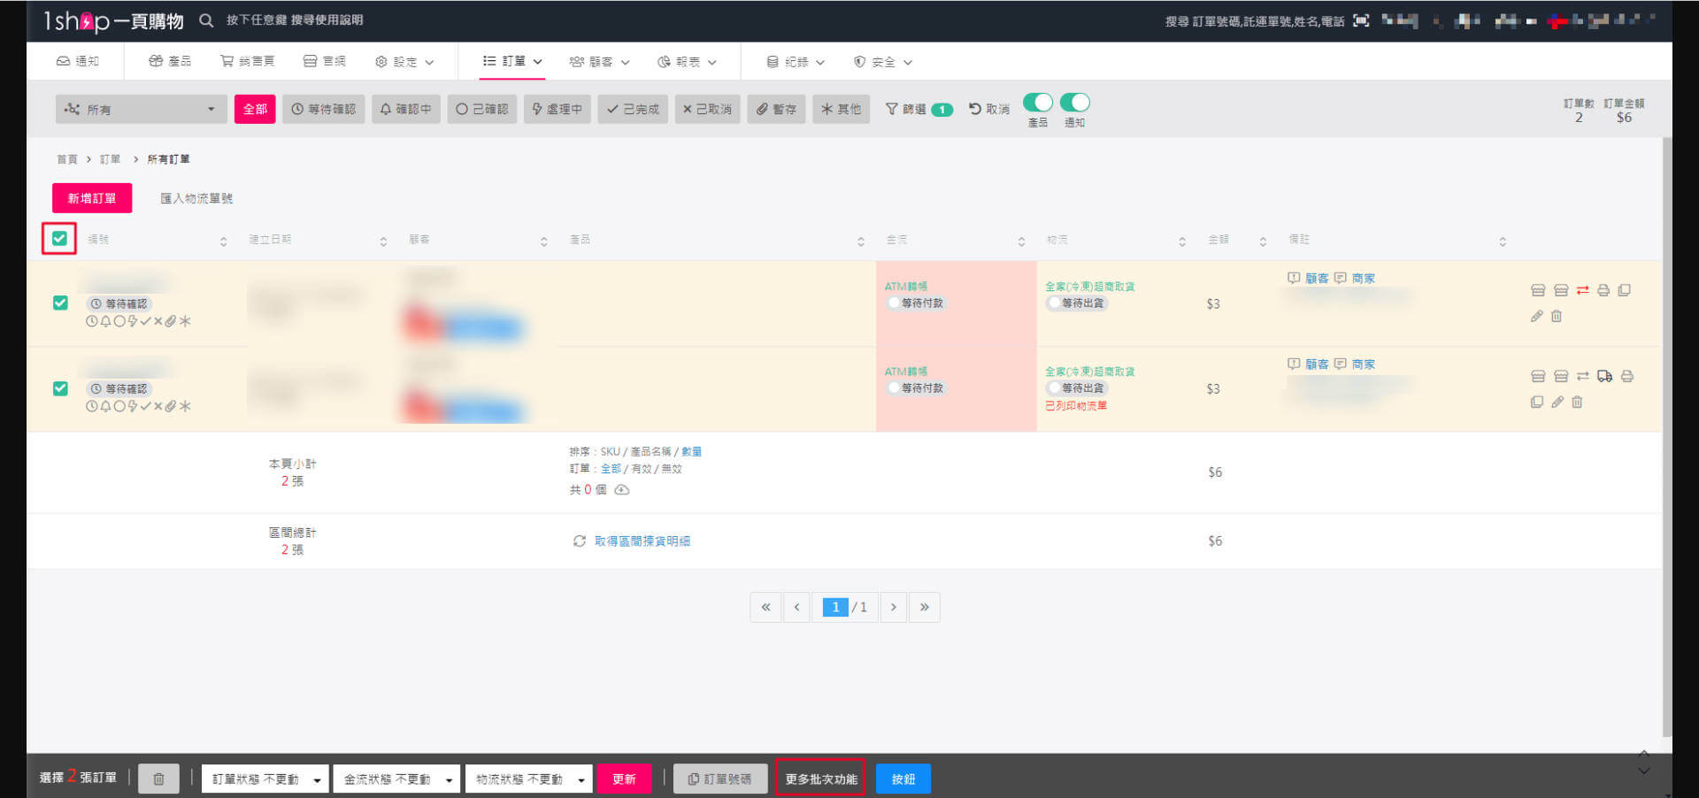
Task: Click red transfer arrows icon on first order
Action: pyautogui.click(x=1583, y=289)
